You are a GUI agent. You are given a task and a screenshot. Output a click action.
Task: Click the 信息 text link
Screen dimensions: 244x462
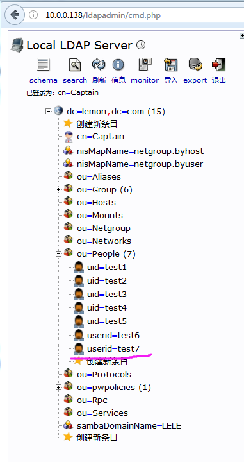[118, 80]
